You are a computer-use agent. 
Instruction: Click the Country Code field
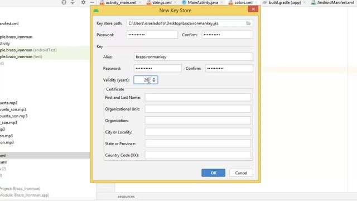click(197, 155)
